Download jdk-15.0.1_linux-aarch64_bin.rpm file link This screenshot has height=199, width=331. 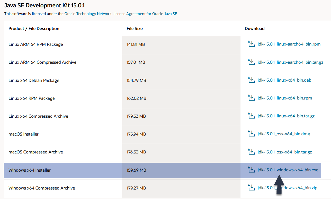289,44
